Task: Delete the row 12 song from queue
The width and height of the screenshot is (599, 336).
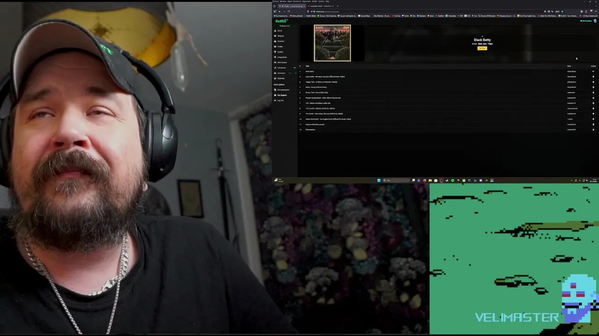Action: point(593,130)
